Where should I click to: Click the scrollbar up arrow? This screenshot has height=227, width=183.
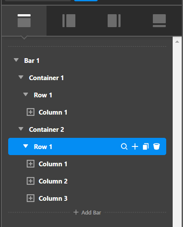point(177,42)
